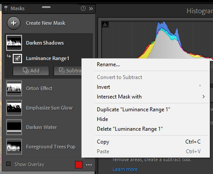Viewport: 213px width, 174px height.
Task: Click the Emphasize Sun Glow mask name
Action: [49, 108]
